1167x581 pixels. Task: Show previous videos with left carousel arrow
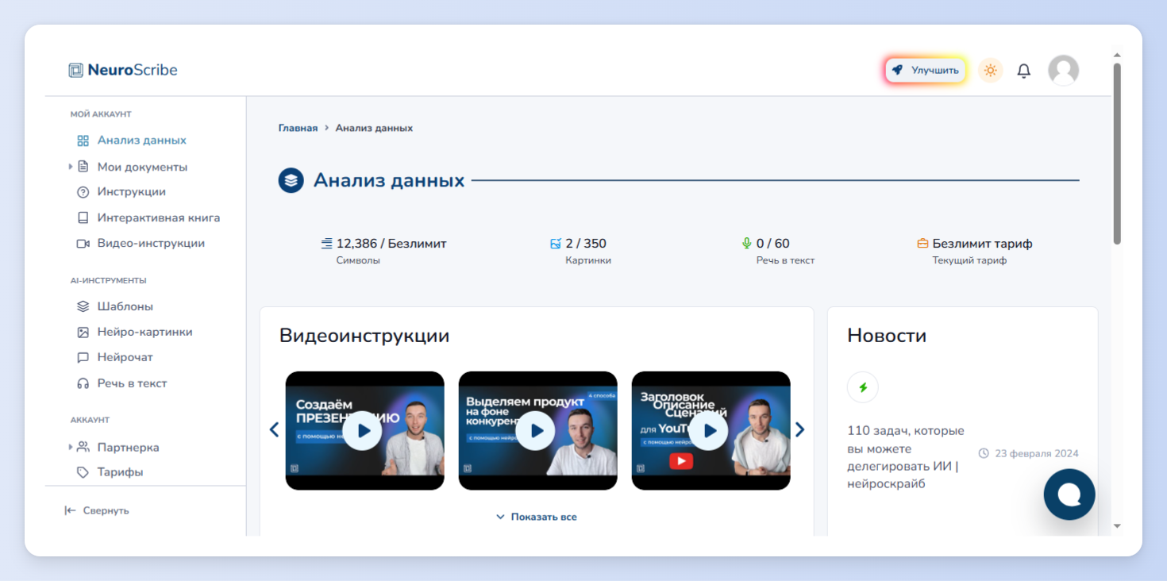[274, 430]
